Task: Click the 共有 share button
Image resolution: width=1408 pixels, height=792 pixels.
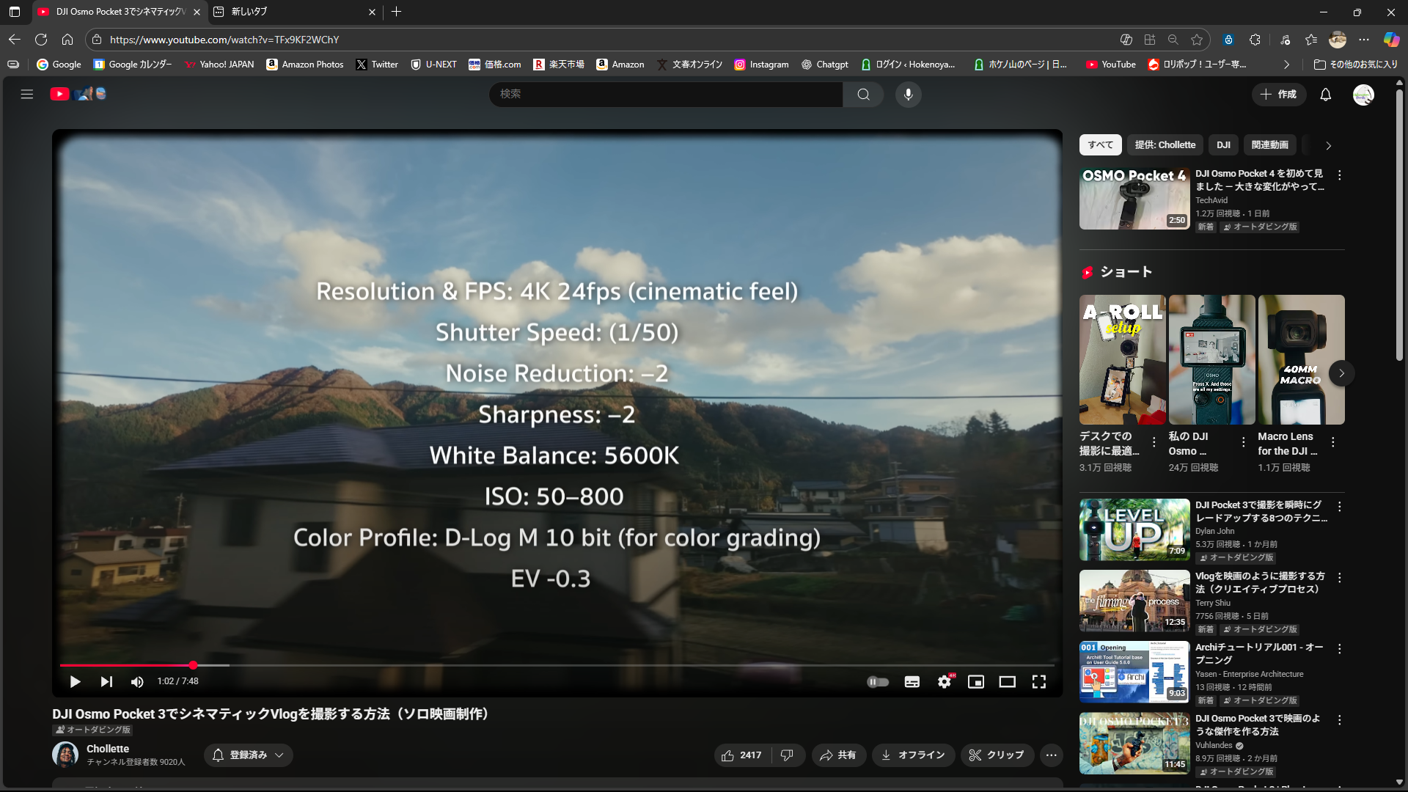Action: pos(838,755)
